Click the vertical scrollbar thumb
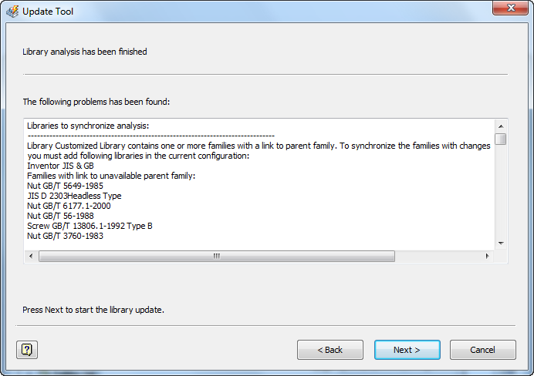The width and height of the screenshot is (534, 376). 501,139
